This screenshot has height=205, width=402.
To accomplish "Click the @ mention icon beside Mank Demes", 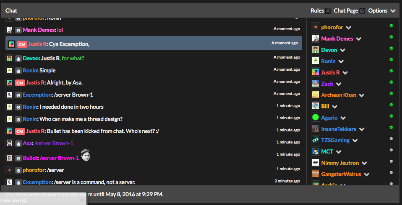I will [x=18, y=30].
